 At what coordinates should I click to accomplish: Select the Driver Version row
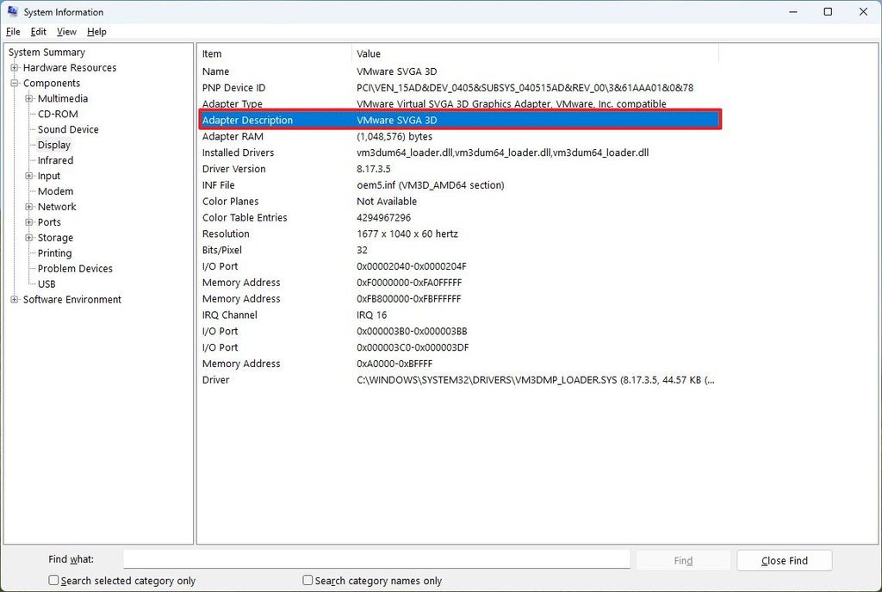pyautogui.click(x=460, y=169)
